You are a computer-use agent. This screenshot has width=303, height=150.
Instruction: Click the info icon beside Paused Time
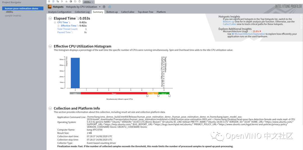[72, 32]
